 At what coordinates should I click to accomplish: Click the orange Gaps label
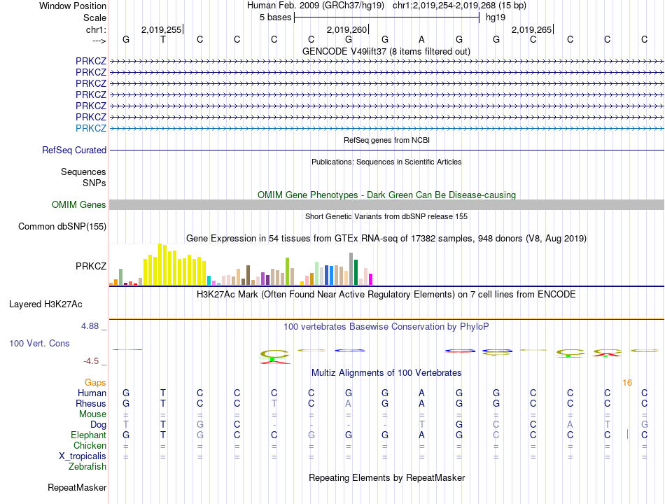(x=95, y=383)
